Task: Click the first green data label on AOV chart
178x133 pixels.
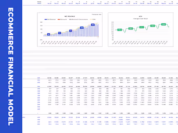Action: tap(120, 30)
